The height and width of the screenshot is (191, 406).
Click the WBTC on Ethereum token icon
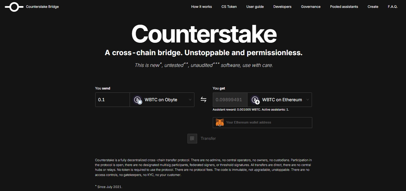[255, 100]
